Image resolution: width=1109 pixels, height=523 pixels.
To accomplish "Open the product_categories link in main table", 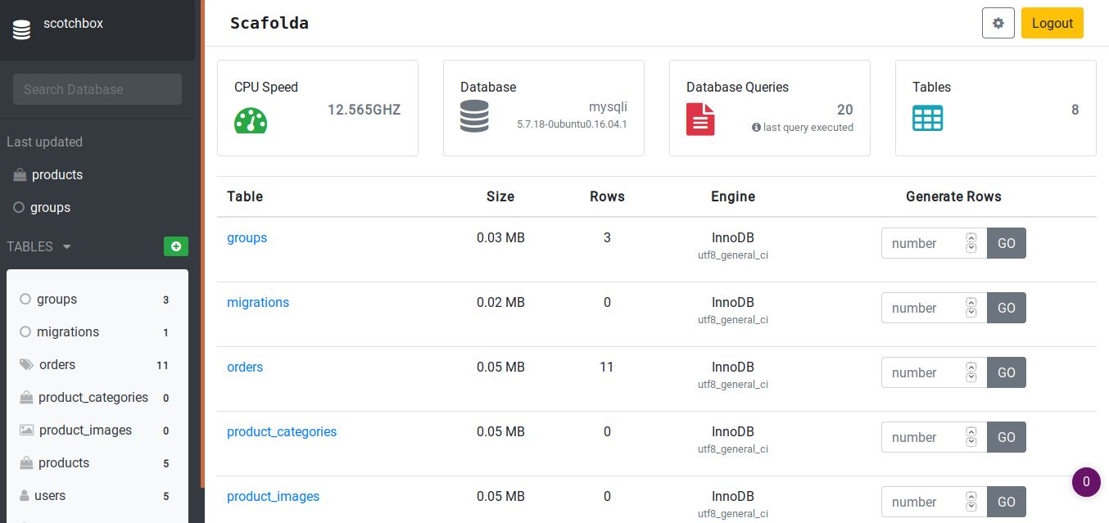I will [x=282, y=431].
